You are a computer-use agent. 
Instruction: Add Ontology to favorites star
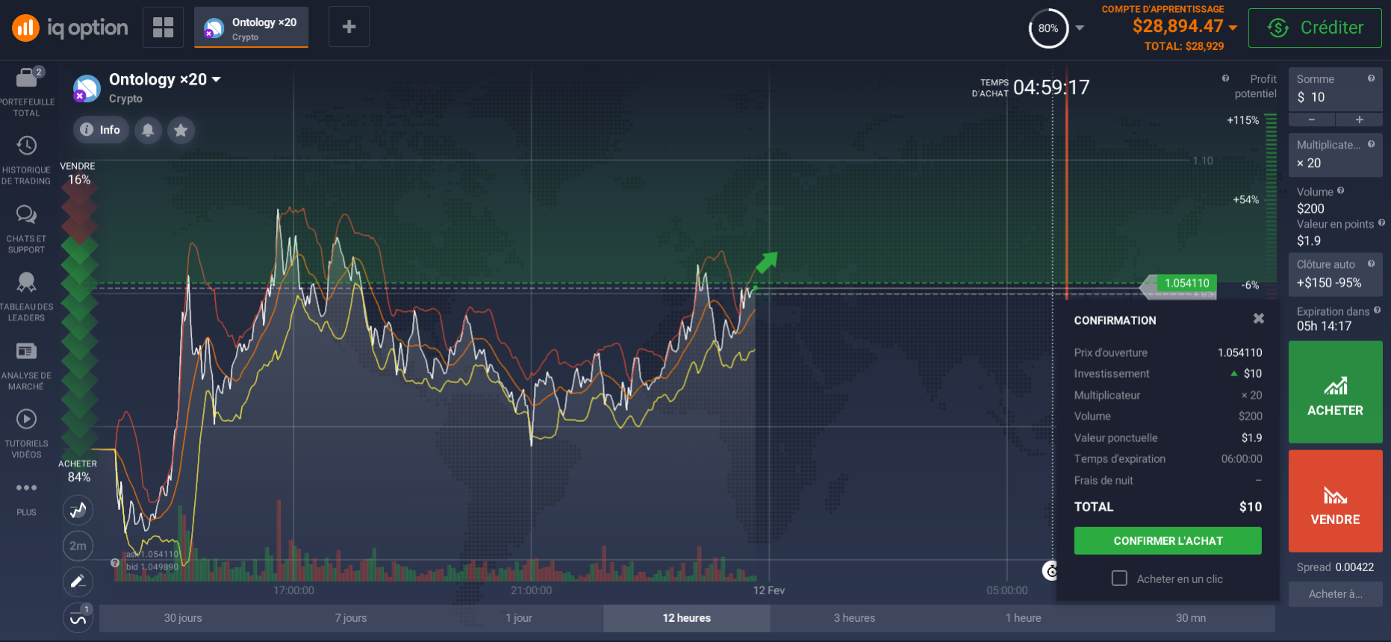tap(181, 130)
